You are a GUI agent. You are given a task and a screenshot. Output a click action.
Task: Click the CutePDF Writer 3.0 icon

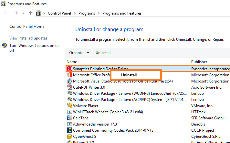point(69,87)
